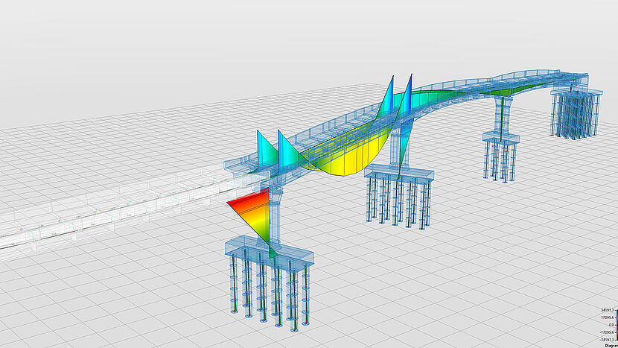The image size is (618, 348).
Task: Click the Diagram label under the legend
Action: point(609,347)
